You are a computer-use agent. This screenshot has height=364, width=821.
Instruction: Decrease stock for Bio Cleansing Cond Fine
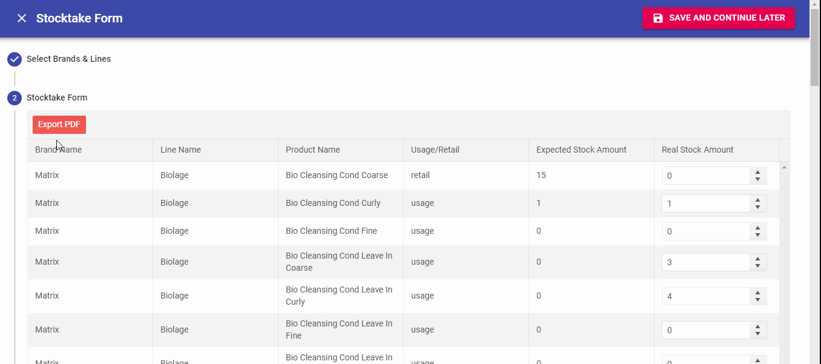pyautogui.click(x=757, y=235)
